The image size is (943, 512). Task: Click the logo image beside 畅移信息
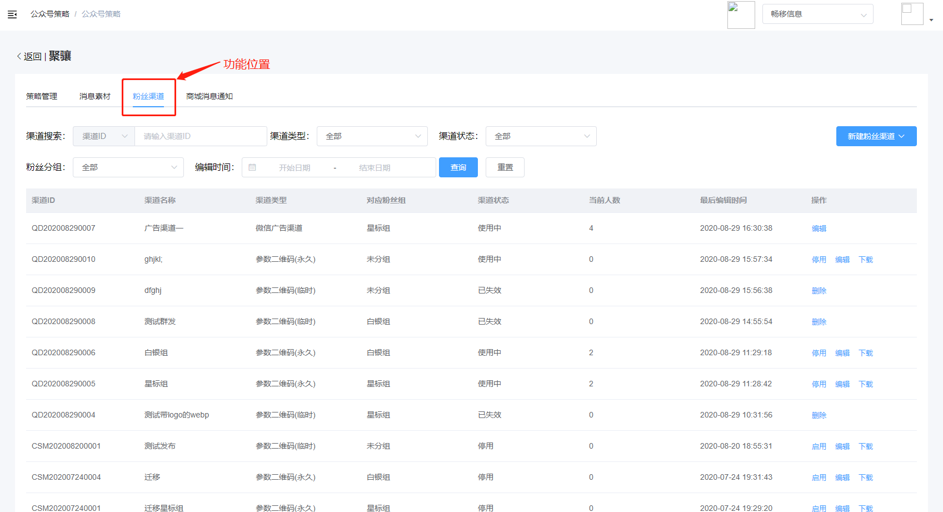click(x=741, y=15)
